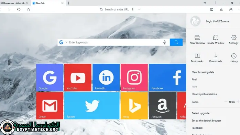Open Downloads in the side menu

[216, 58]
